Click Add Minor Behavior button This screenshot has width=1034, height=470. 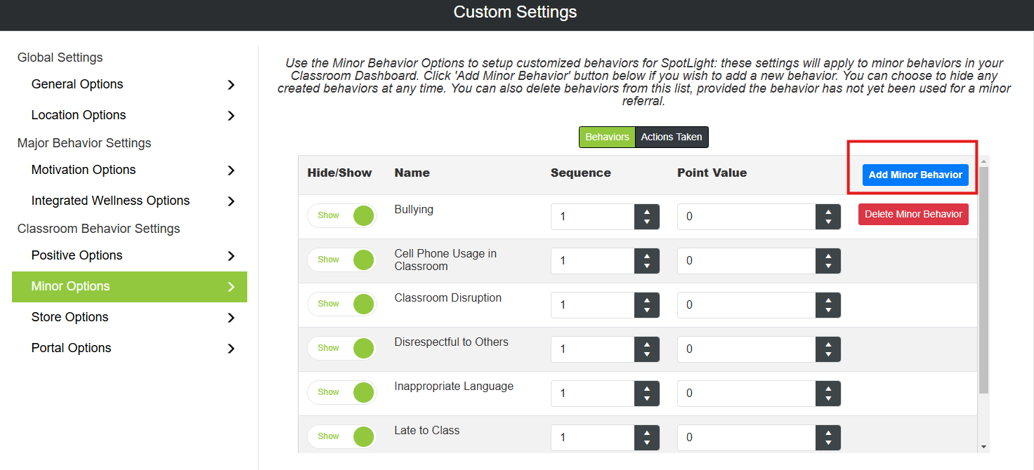[915, 175]
